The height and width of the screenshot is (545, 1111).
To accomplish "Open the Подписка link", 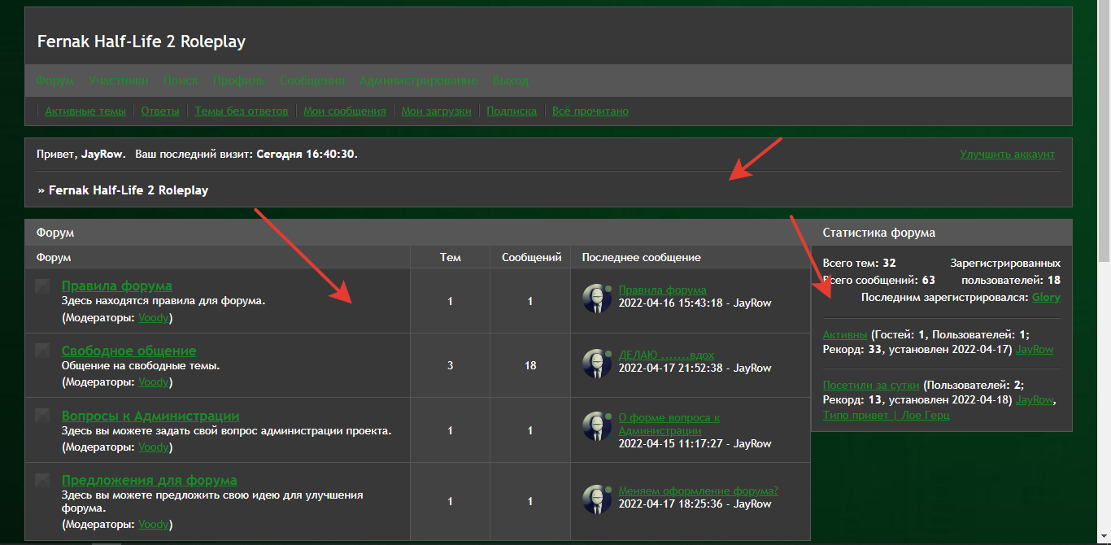I will [x=512, y=111].
